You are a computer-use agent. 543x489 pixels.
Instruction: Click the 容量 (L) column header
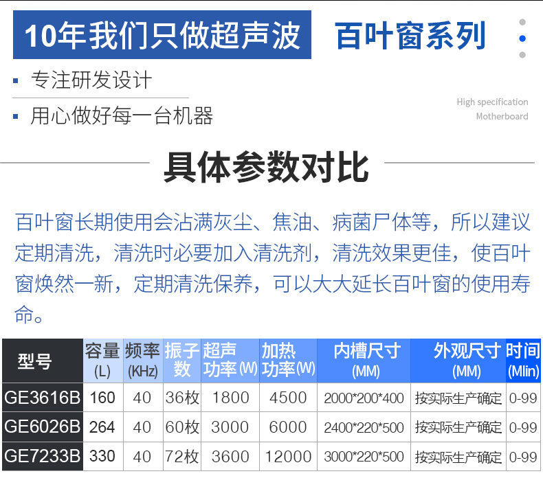click(x=102, y=361)
